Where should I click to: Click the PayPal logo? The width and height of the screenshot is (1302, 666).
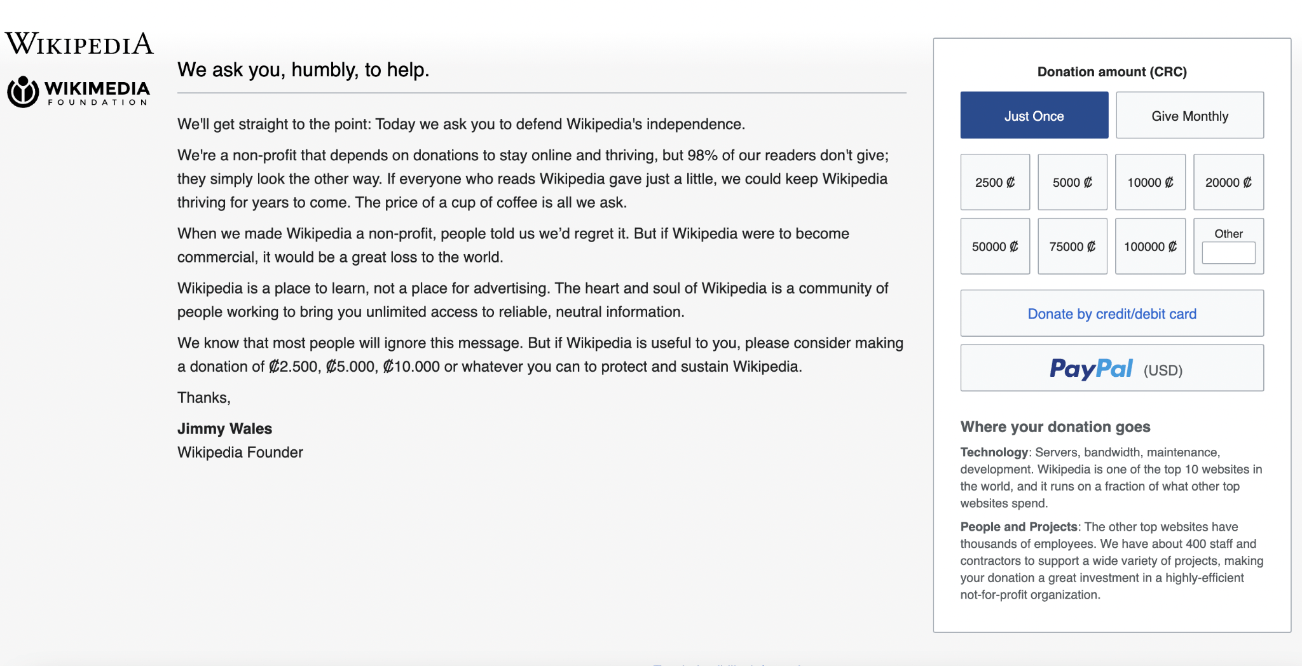[1091, 369]
